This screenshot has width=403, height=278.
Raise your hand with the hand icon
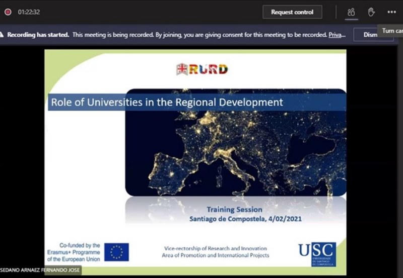click(371, 12)
